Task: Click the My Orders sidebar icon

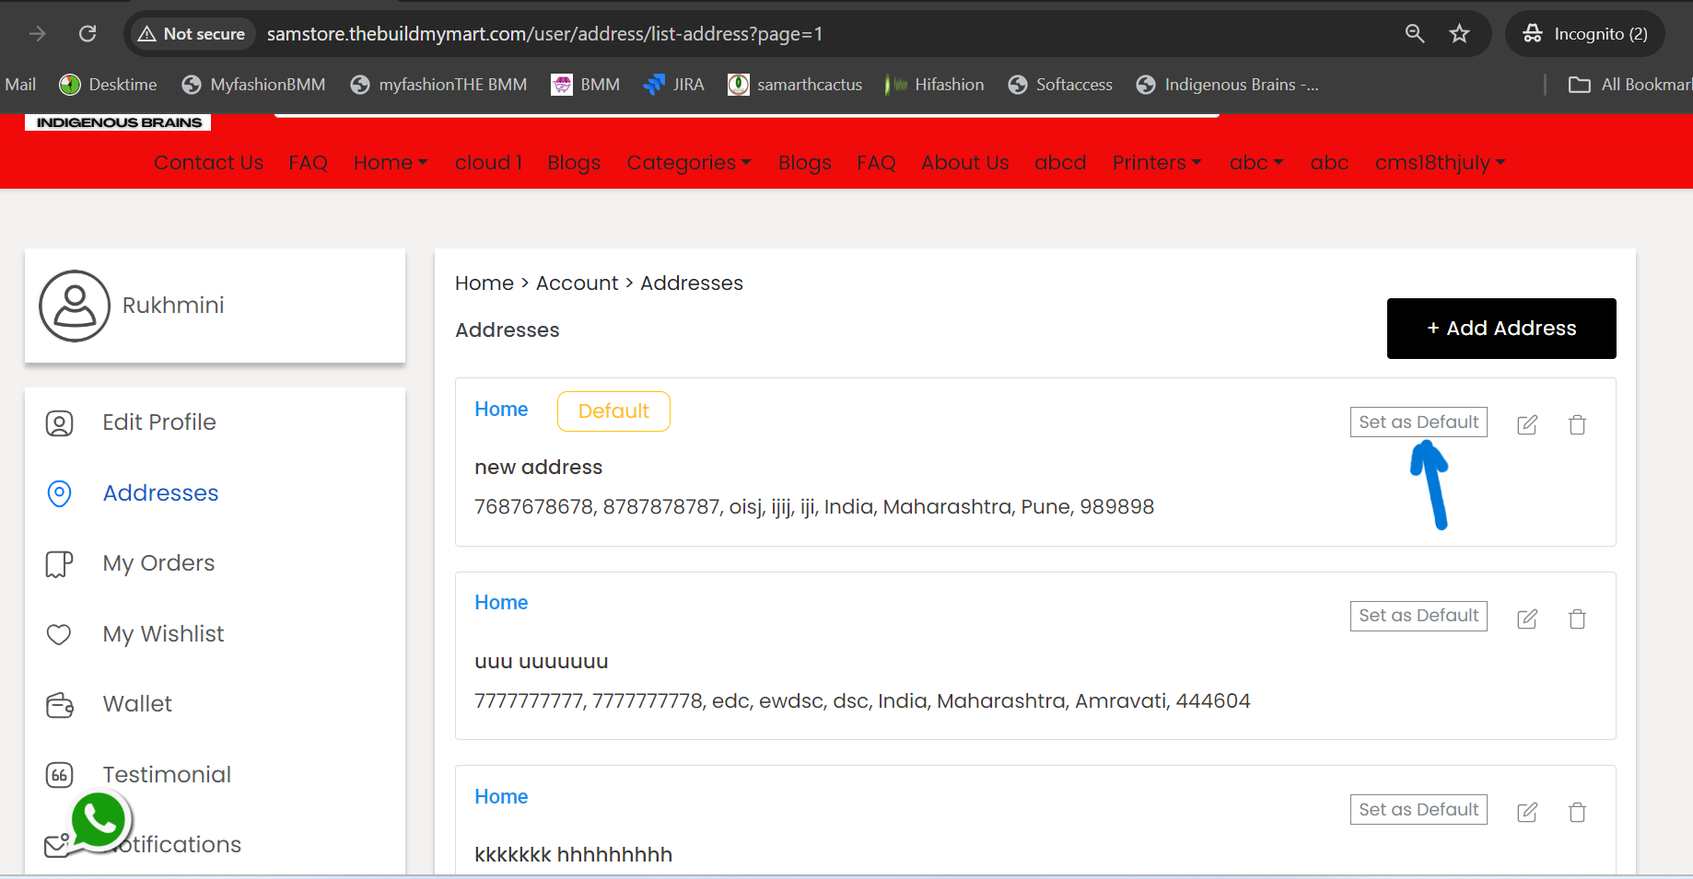Action: tap(59, 564)
